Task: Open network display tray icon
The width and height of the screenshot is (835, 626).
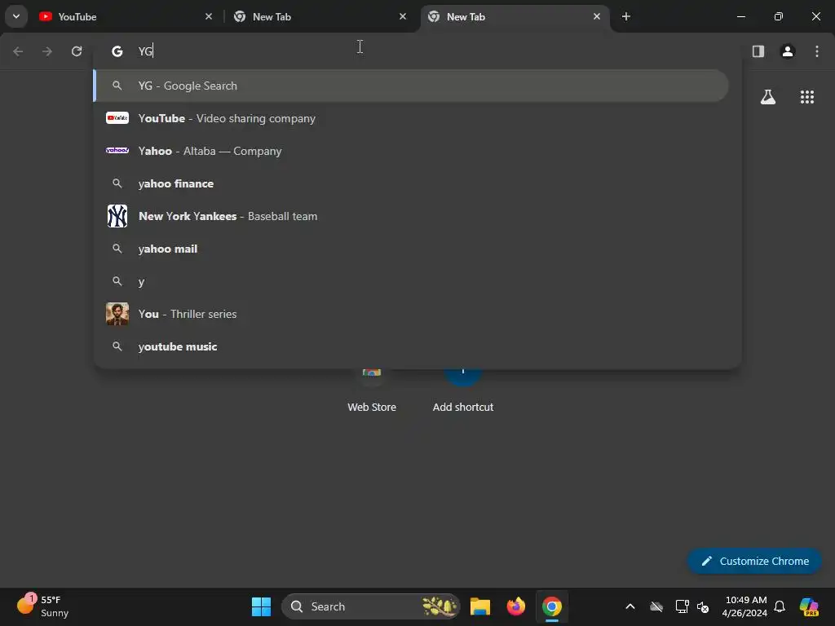Action: 682,606
